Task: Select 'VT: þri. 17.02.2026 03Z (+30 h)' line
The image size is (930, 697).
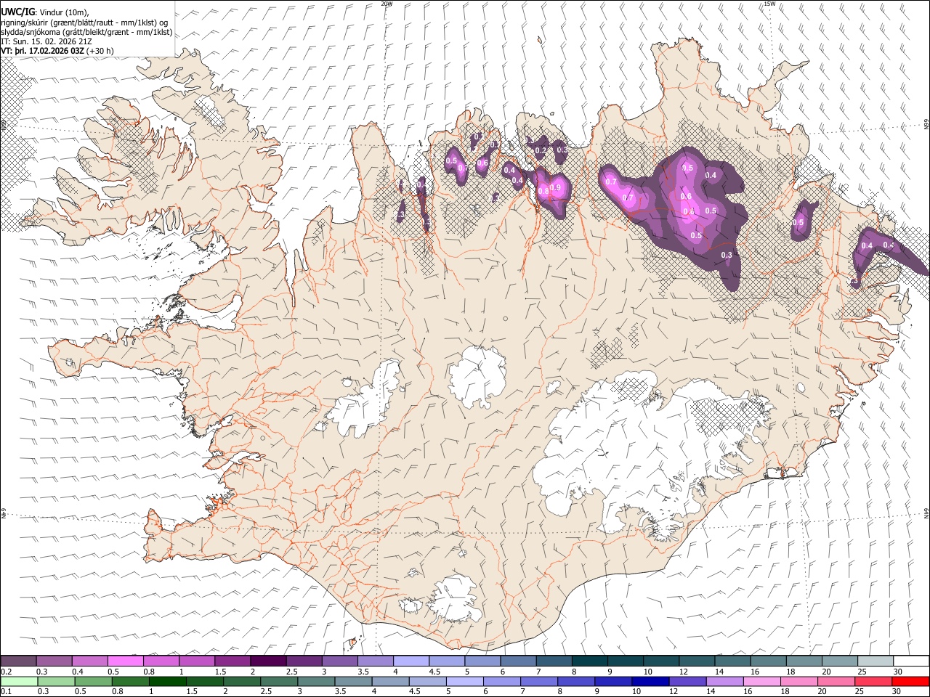Action: (x=57, y=51)
